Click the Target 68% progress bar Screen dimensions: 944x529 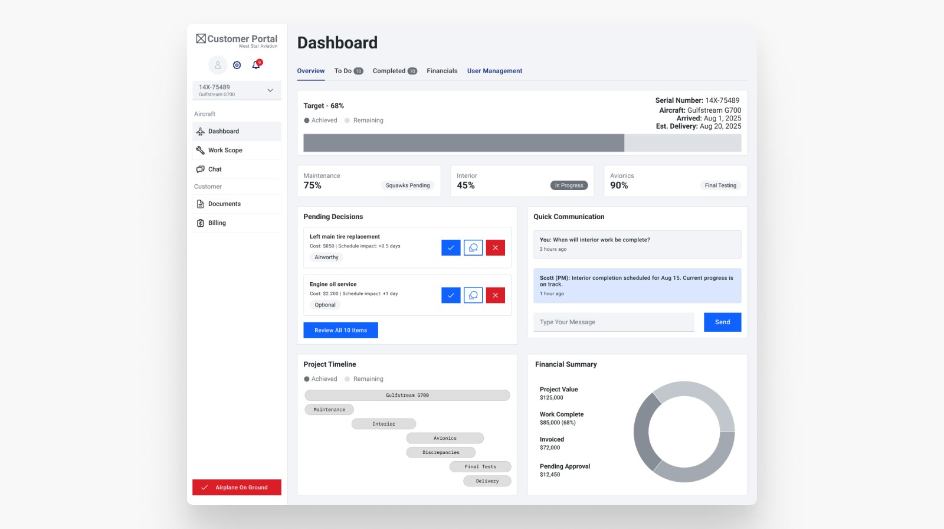522,143
